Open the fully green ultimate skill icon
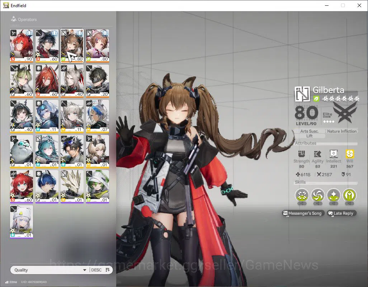The height and width of the screenshot is (287, 368). coord(349,195)
